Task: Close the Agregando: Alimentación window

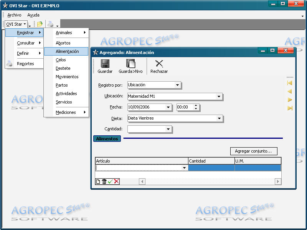Action: point(286,50)
